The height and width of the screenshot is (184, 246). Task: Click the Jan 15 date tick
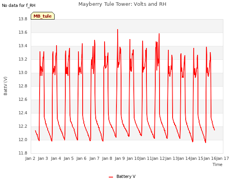(x=197, y=158)
